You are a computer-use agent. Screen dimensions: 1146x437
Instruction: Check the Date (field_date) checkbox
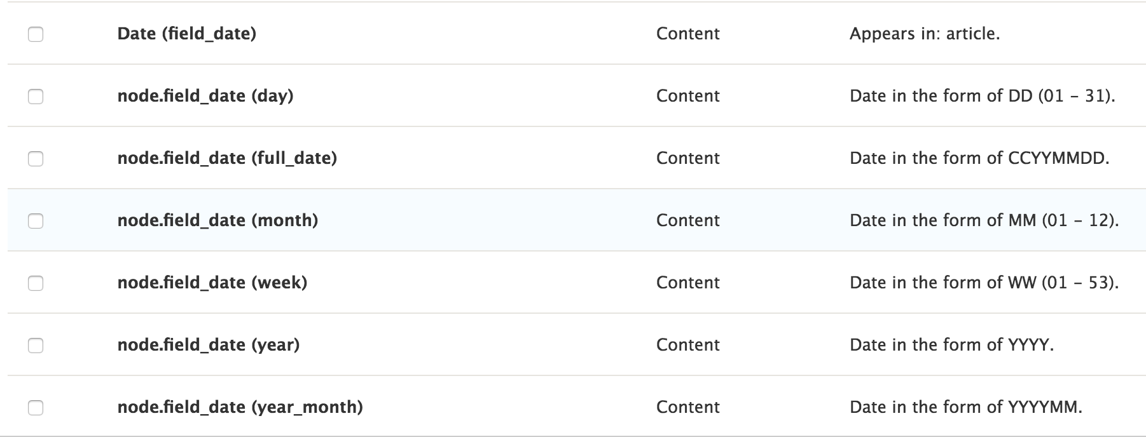coord(36,34)
